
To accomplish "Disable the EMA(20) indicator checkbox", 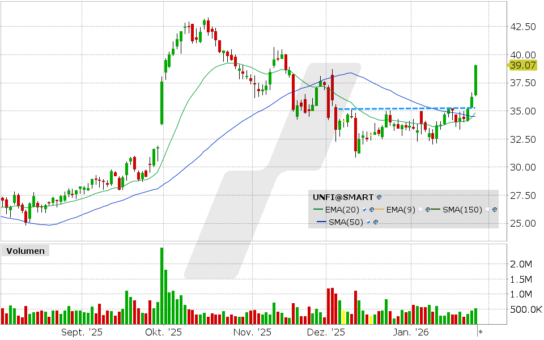I will pos(364,210).
